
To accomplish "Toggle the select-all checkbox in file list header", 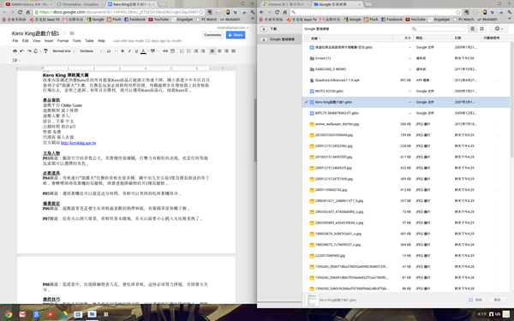I will [306, 39].
